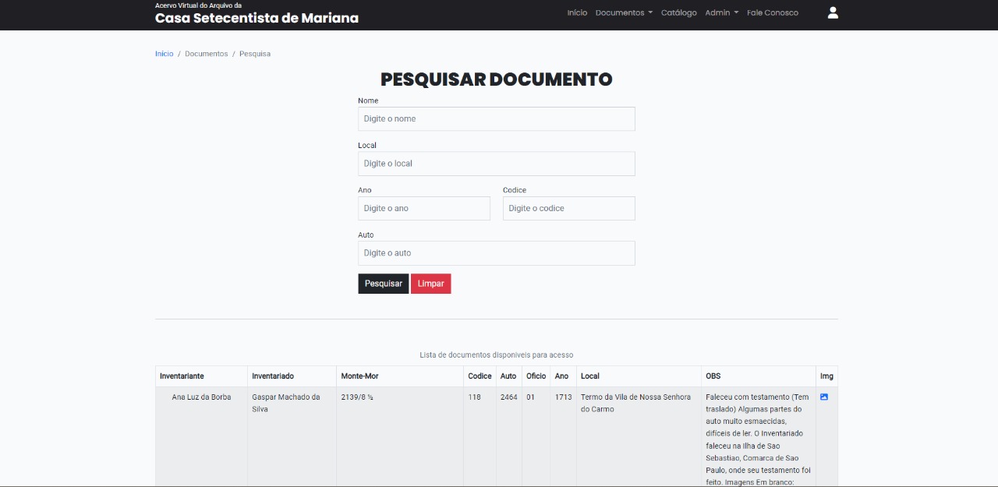
Task: Click the Inventariante column header
Action: 182,376
